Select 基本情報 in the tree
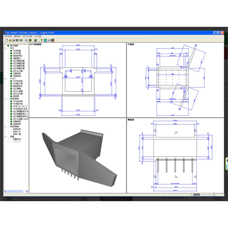The height and width of the screenshot is (228, 228). (x=14, y=46)
